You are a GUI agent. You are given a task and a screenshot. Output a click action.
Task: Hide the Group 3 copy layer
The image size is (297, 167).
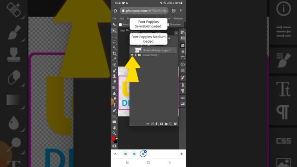click(x=132, y=55)
